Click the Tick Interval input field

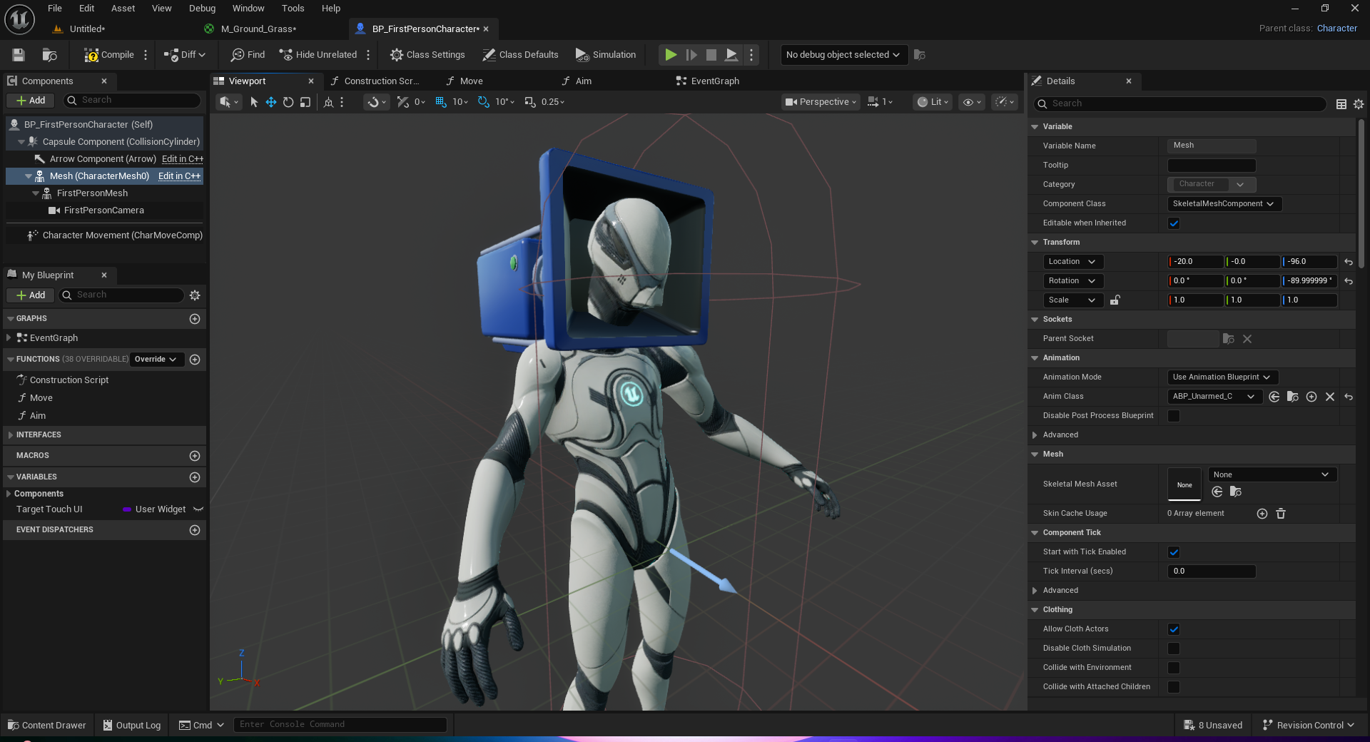(x=1211, y=571)
